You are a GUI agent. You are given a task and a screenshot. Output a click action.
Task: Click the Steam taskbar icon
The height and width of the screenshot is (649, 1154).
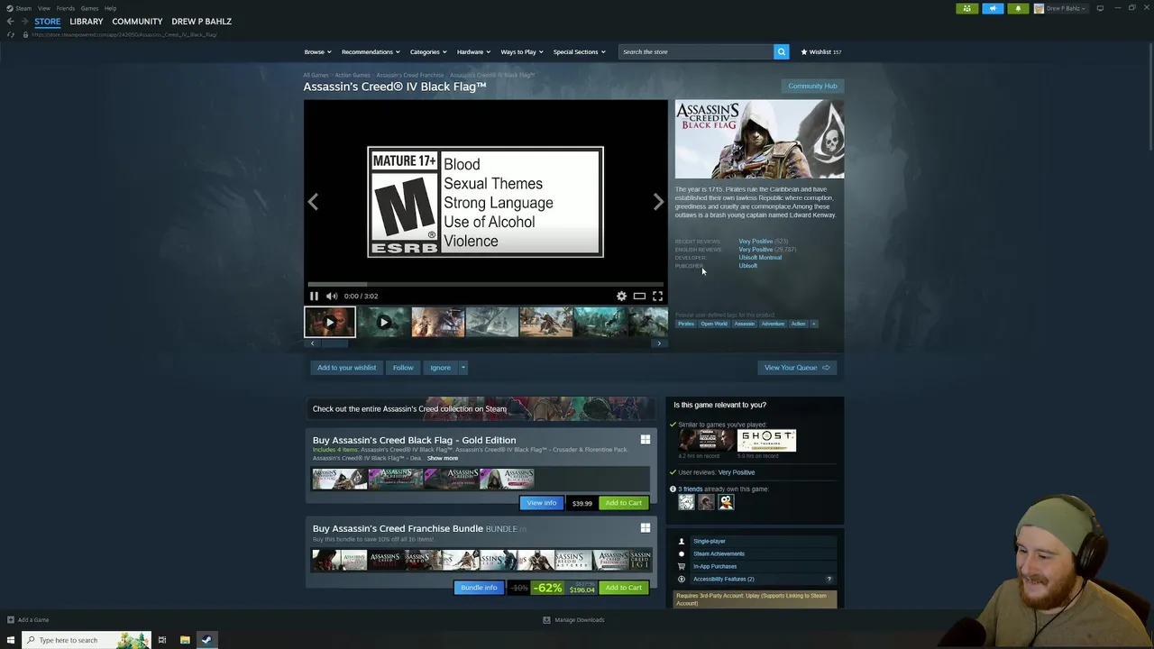click(206, 640)
